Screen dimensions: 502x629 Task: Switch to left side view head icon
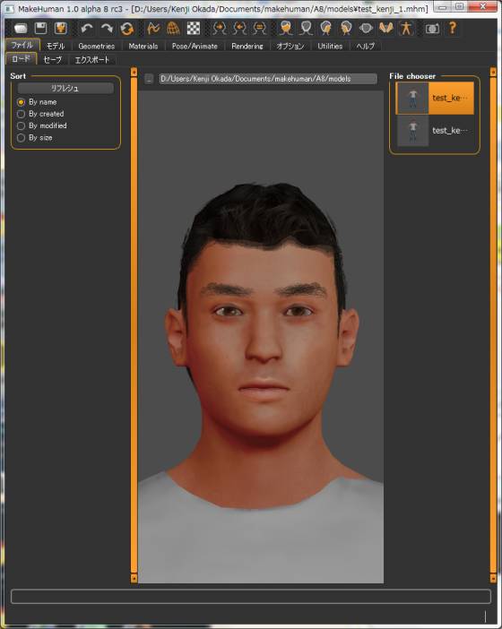click(346, 28)
